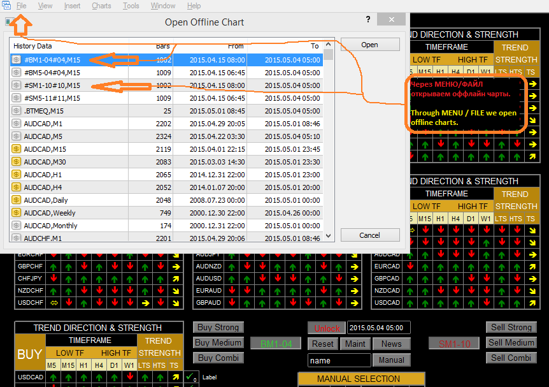The height and width of the screenshot is (387, 549).
Task: Click the 2015.05.04 05:00 date field
Action: pyautogui.click(x=379, y=328)
